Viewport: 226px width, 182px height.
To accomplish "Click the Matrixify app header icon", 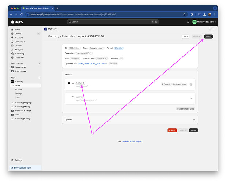I will click(46, 29).
